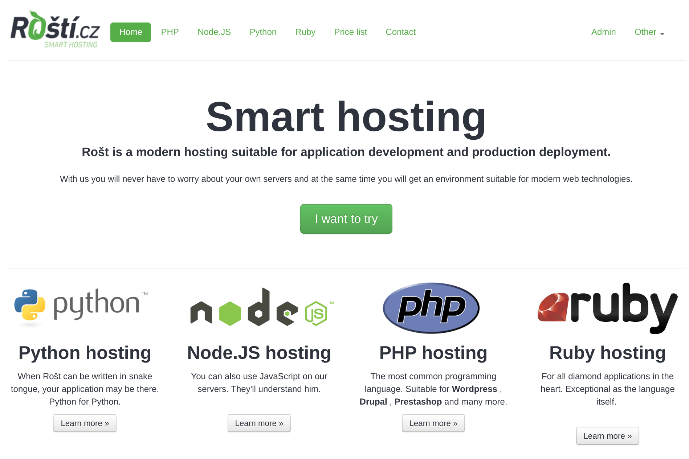Click the Ruby logo image

click(x=607, y=308)
